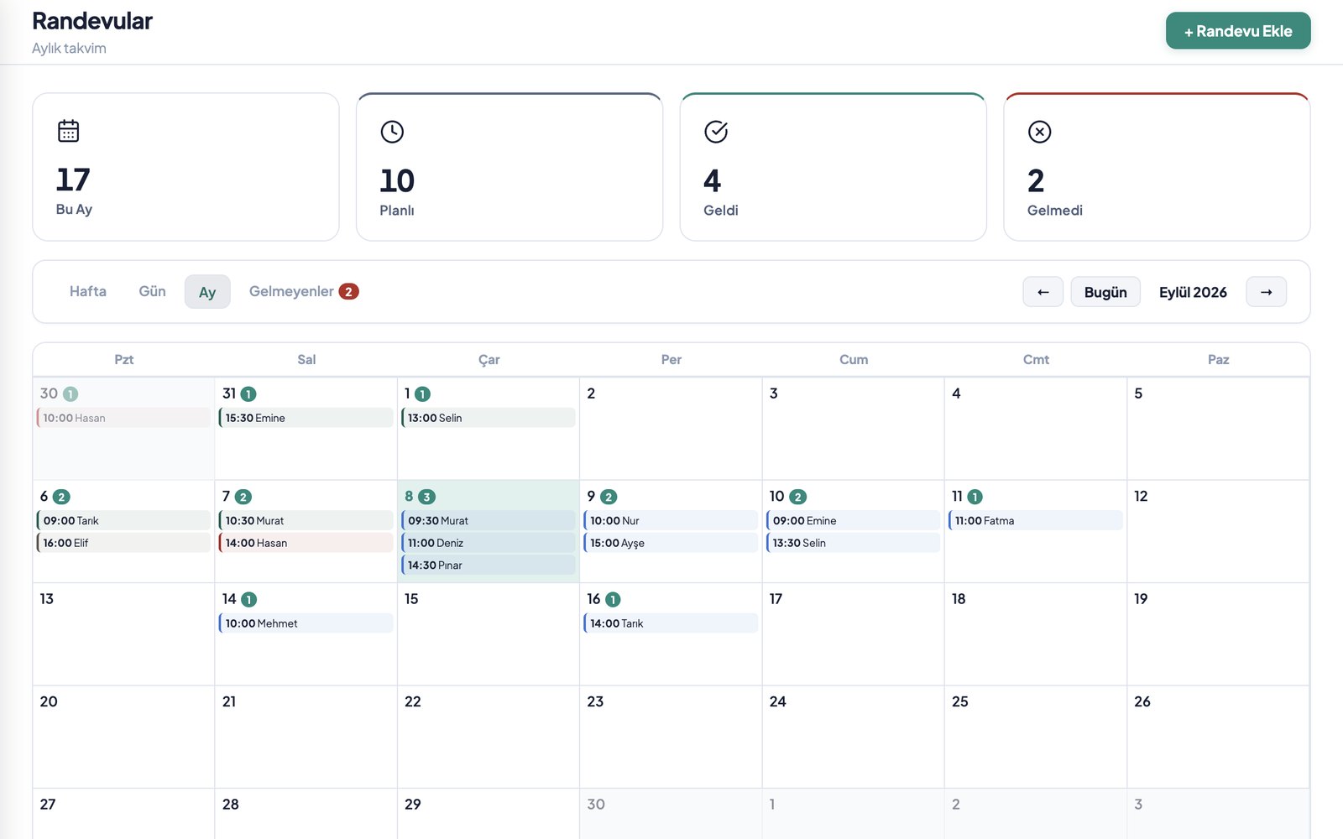This screenshot has height=839, width=1343.
Task: Click the 2 Gelmedi stat card
Action: click(x=1157, y=167)
